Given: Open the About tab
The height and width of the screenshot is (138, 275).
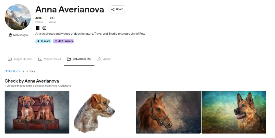Looking at the screenshot, I should (x=107, y=59).
